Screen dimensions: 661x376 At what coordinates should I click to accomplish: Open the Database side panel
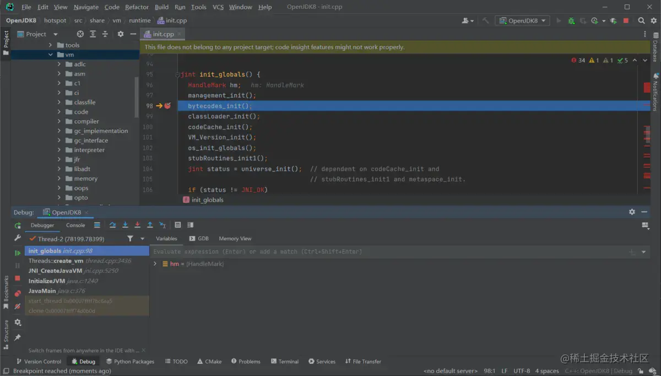click(x=655, y=47)
